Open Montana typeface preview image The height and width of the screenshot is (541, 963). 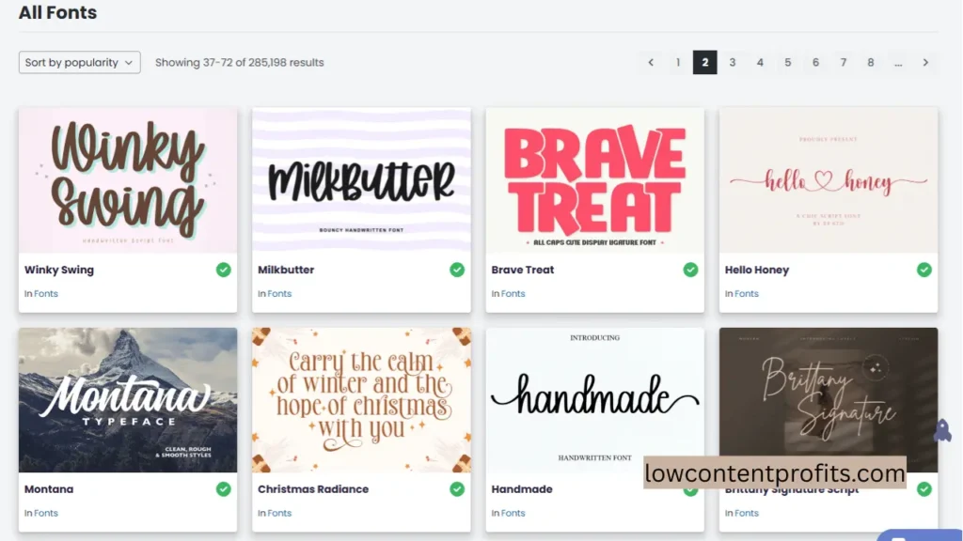128,400
